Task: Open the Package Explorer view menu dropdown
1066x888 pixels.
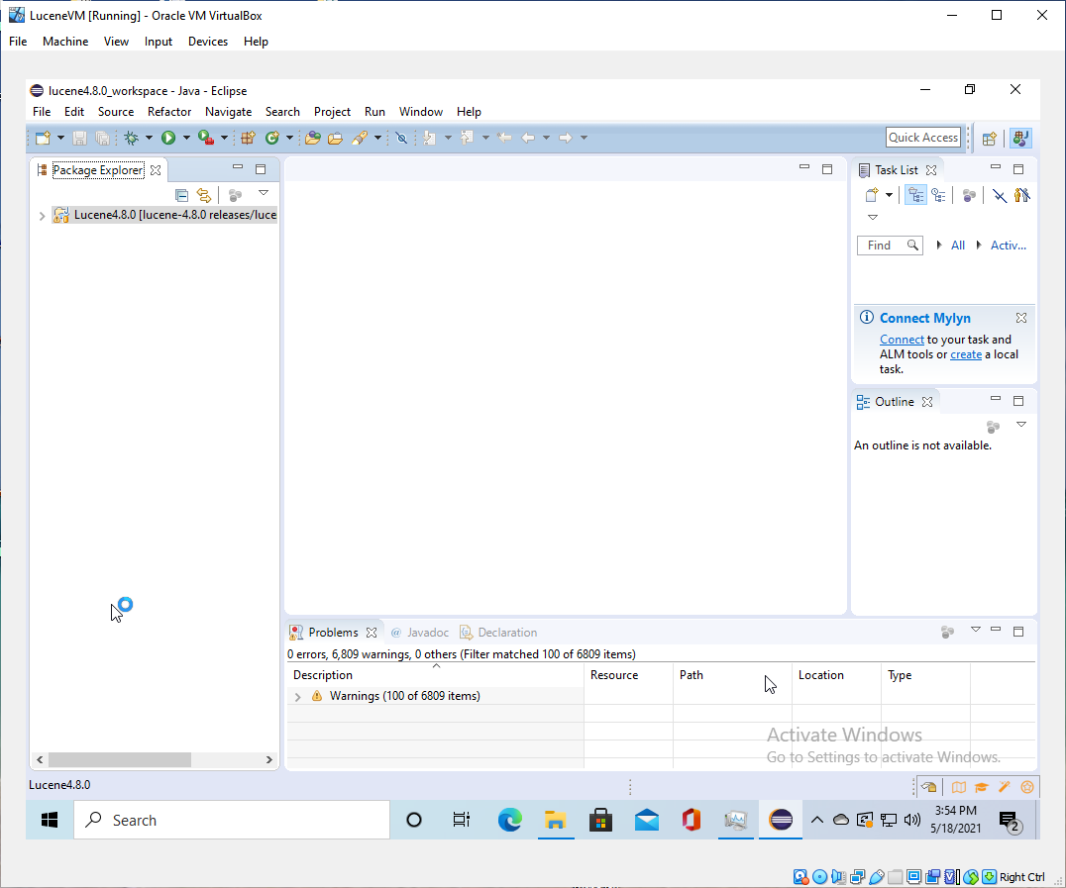Action: (x=264, y=194)
